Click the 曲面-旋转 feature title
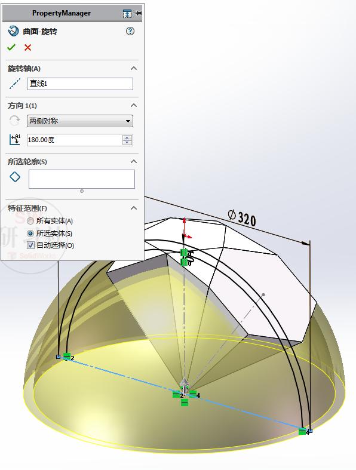The width and height of the screenshot is (356, 470). 40,32
